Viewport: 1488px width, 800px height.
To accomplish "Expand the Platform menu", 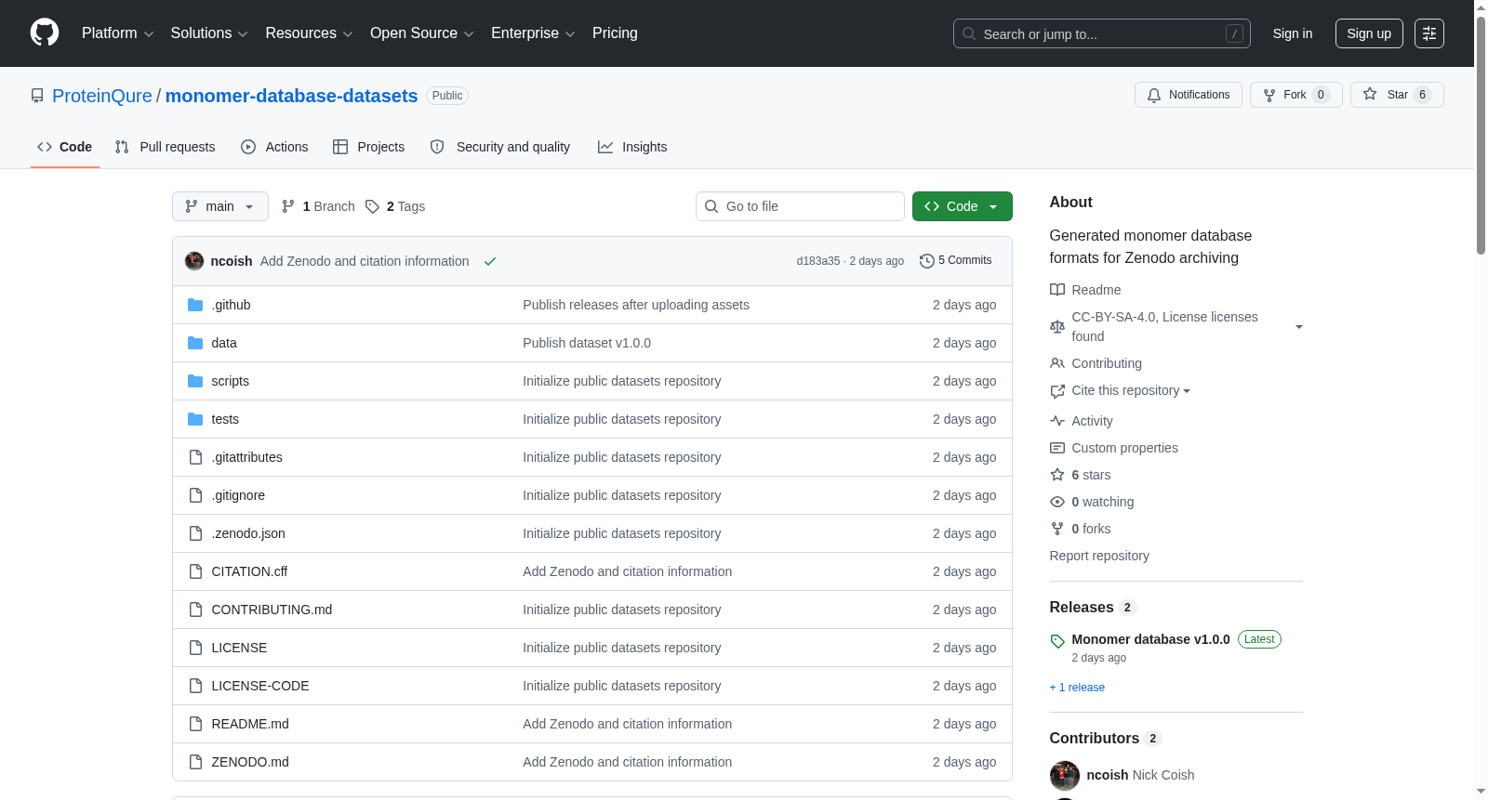I will tap(118, 33).
